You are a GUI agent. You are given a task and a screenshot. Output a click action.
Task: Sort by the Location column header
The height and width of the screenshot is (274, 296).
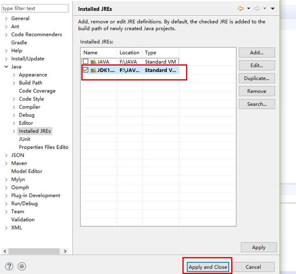click(130, 53)
